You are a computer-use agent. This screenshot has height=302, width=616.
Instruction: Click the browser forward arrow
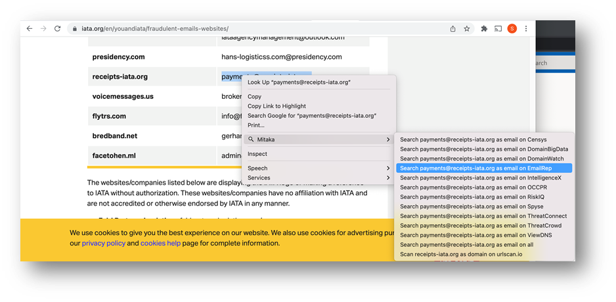43,29
